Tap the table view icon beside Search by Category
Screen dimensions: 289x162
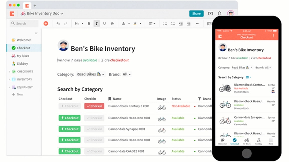point(247,77)
